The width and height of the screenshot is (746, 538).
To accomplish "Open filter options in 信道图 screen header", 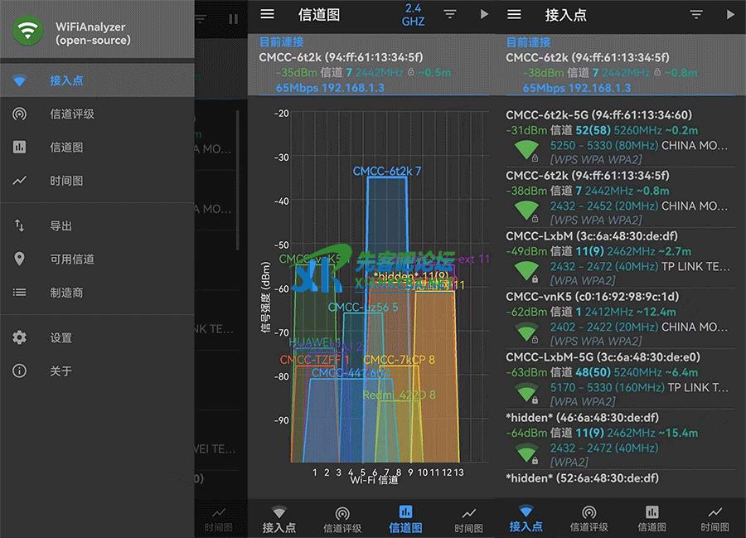I will (450, 15).
